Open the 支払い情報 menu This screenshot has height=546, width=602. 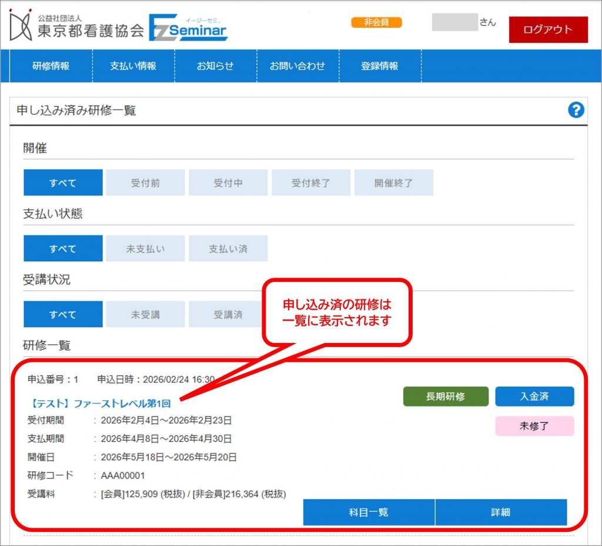click(x=133, y=66)
